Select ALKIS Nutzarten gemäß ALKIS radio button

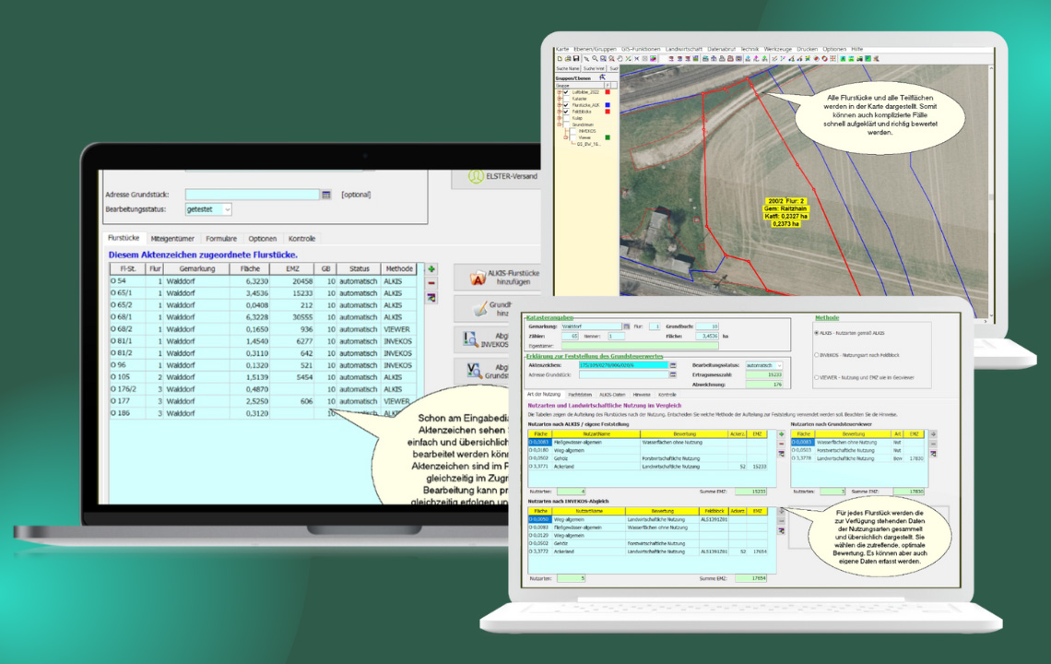pyautogui.click(x=817, y=333)
